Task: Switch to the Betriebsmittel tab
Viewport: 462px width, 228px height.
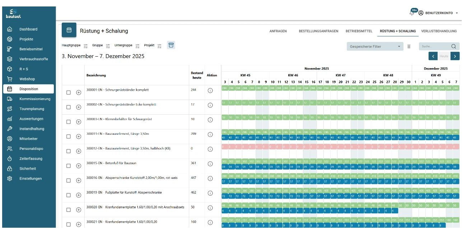Action: tap(359, 31)
